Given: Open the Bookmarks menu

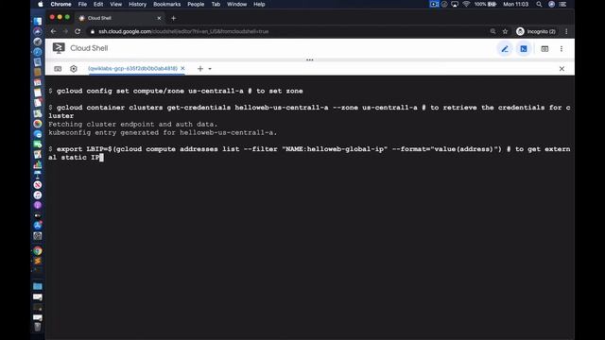Looking at the screenshot, I should point(166,4).
